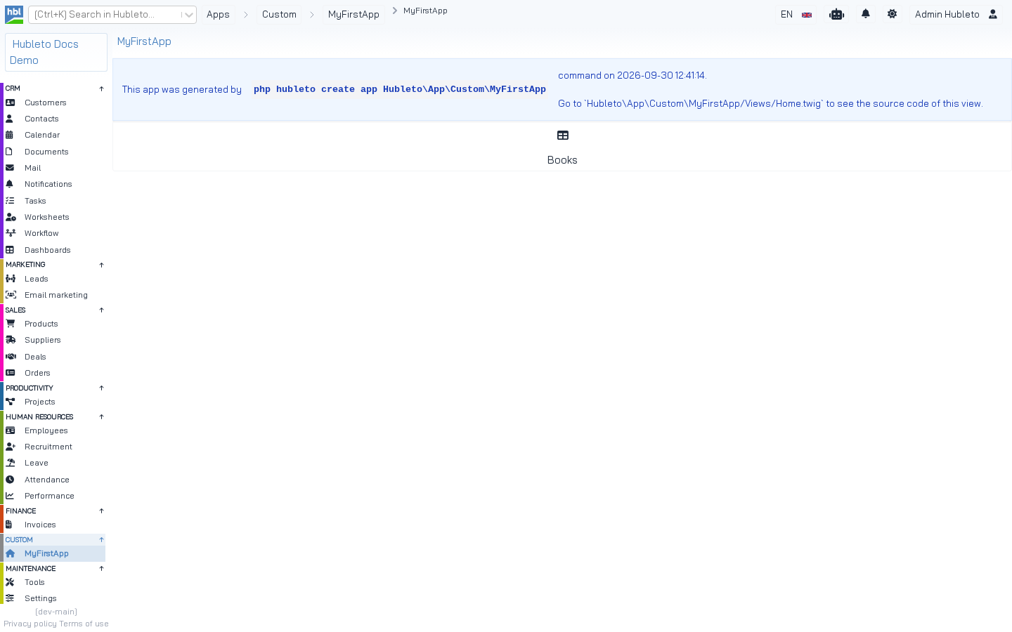The height and width of the screenshot is (632, 1012).
Task: Click the Documents file icon
Action: 9,152
